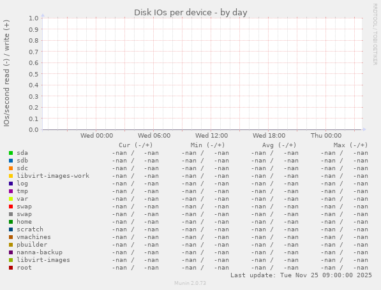Click the 'Wed 18:00' time axis label
Viewport: 381px width, 290px height.
coord(269,135)
